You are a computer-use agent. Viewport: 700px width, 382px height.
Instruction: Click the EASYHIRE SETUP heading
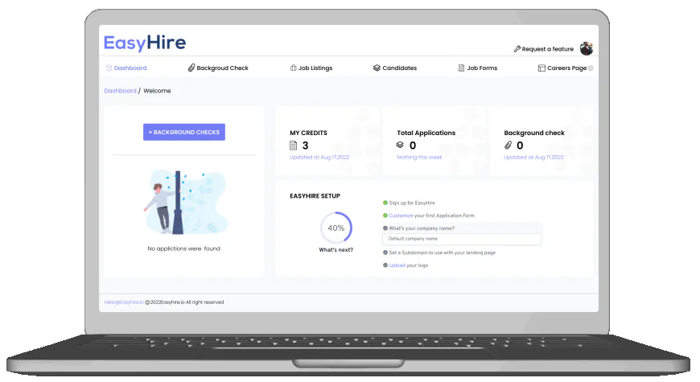pos(315,196)
